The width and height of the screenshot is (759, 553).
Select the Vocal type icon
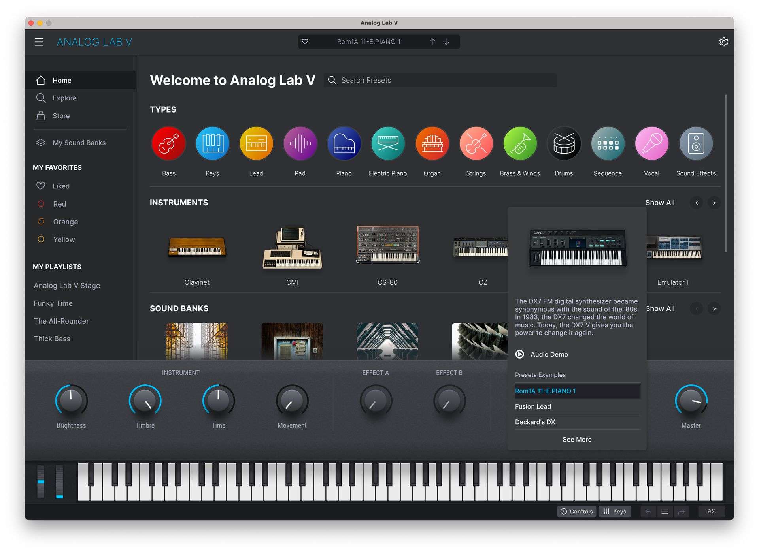point(651,143)
